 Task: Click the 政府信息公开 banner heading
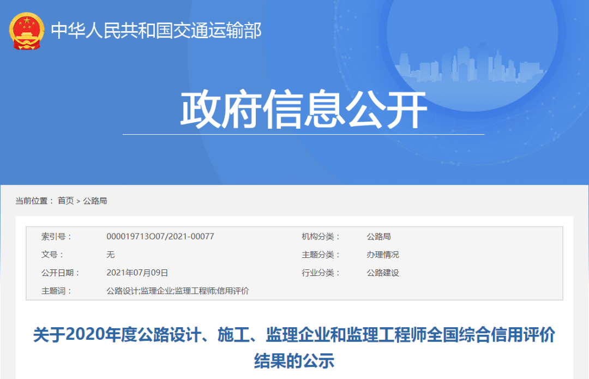pyautogui.click(x=303, y=111)
